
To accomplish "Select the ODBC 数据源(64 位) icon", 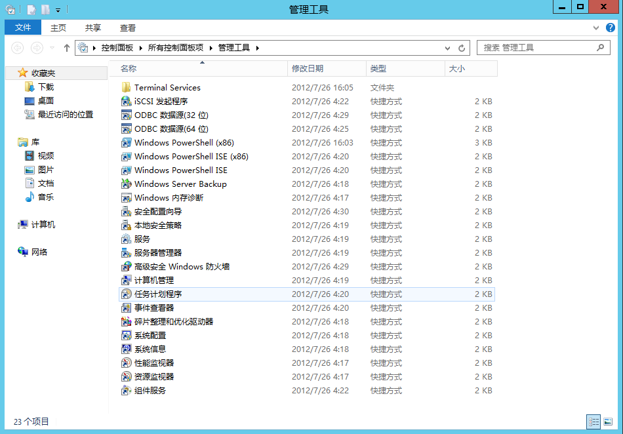I will point(126,128).
